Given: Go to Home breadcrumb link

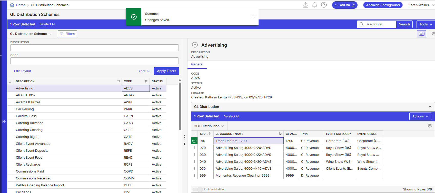Looking at the screenshot, I should point(21,5).
